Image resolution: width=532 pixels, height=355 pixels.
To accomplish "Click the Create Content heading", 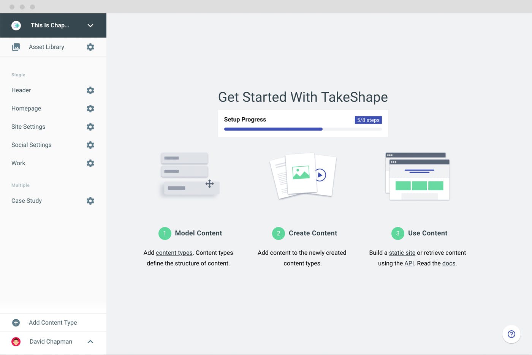I will (x=313, y=233).
